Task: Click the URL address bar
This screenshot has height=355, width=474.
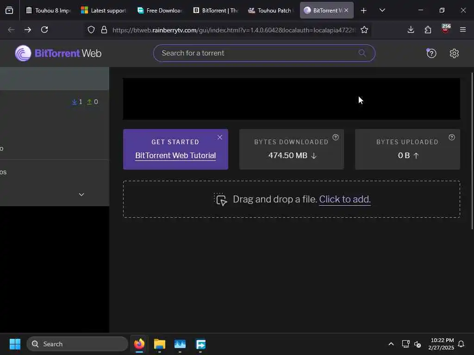Action: click(x=234, y=30)
